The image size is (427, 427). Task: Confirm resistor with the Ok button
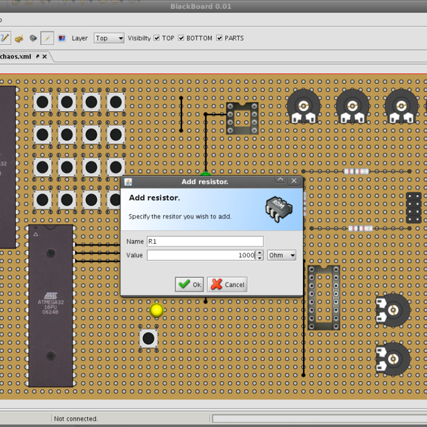tap(189, 284)
